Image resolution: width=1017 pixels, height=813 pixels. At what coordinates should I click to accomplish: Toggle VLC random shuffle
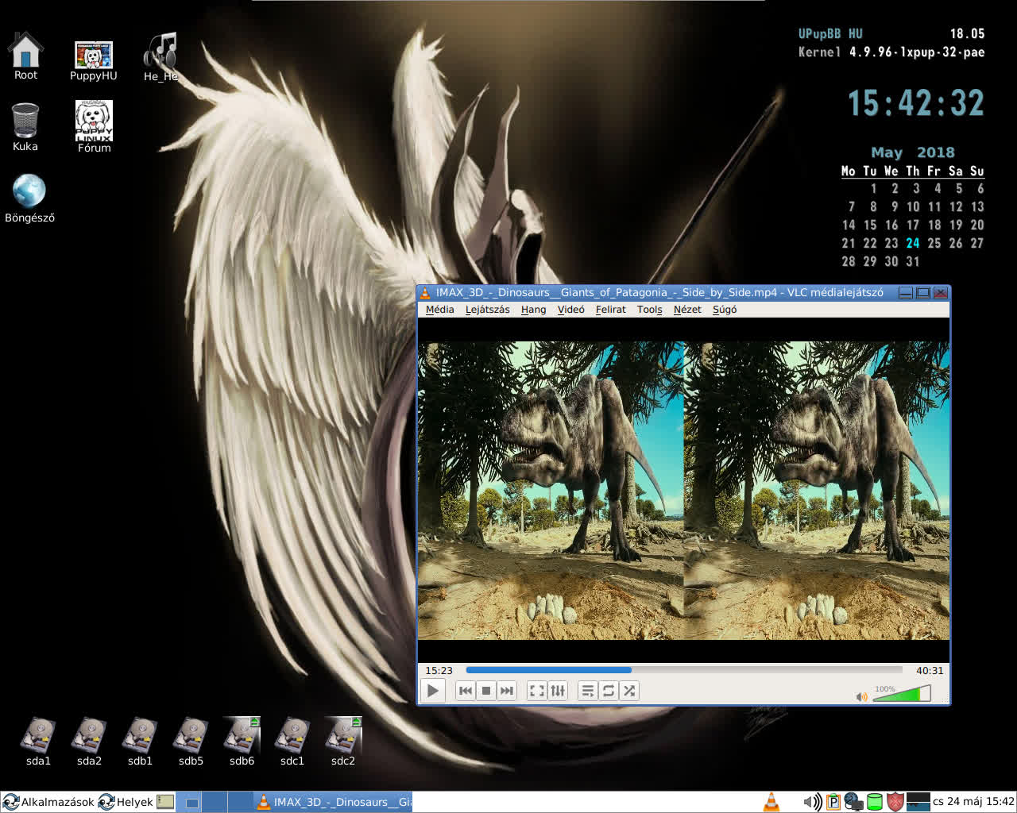[x=629, y=691]
